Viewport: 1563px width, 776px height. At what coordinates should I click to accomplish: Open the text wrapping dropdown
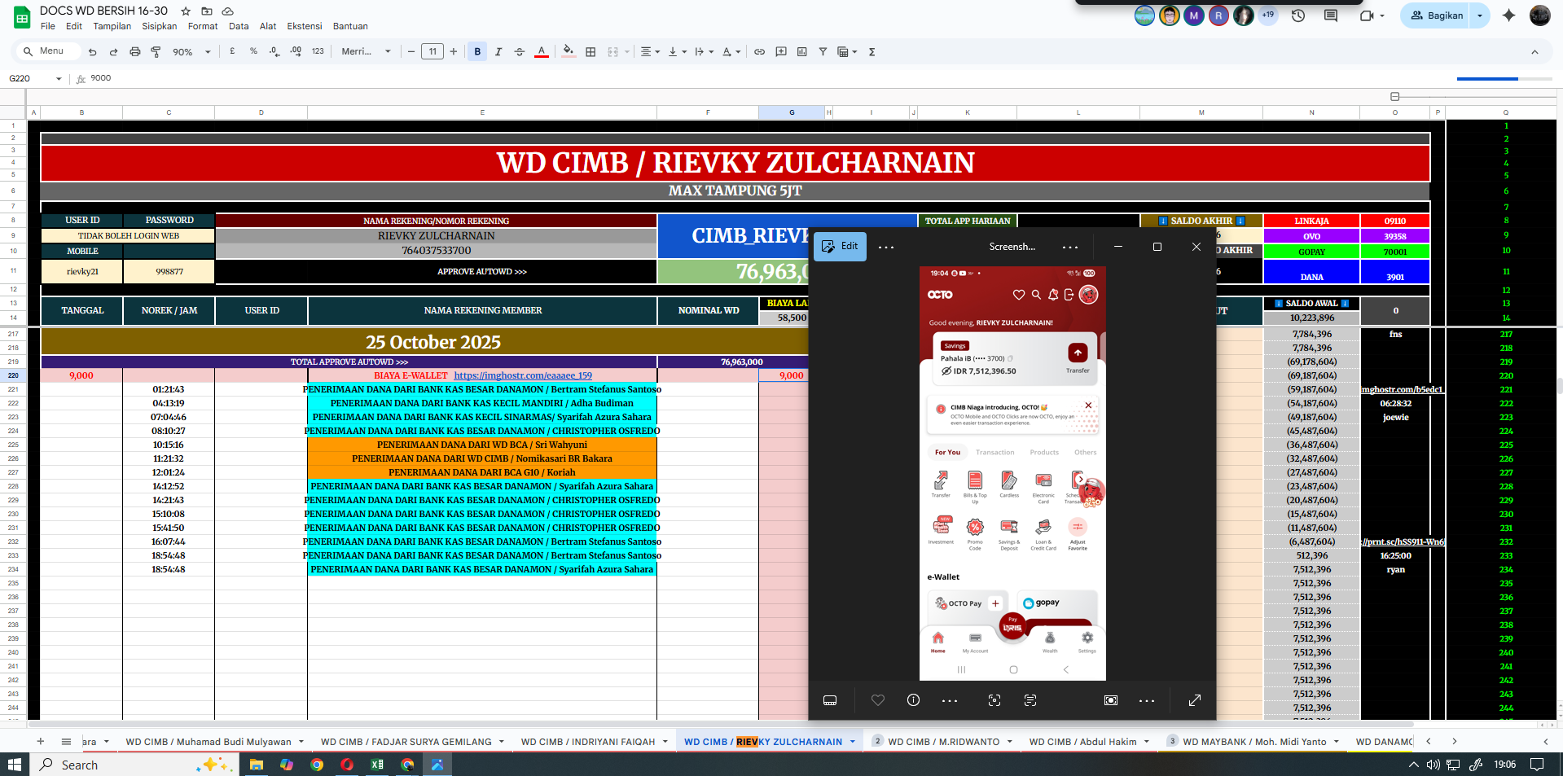[705, 52]
